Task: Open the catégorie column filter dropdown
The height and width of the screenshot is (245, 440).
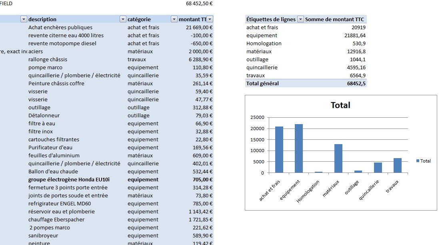Action: click(x=174, y=19)
